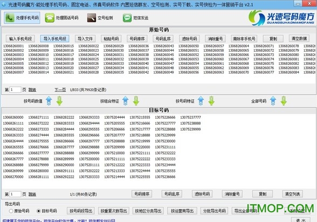Click the target numbers page number field

[15, 194]
